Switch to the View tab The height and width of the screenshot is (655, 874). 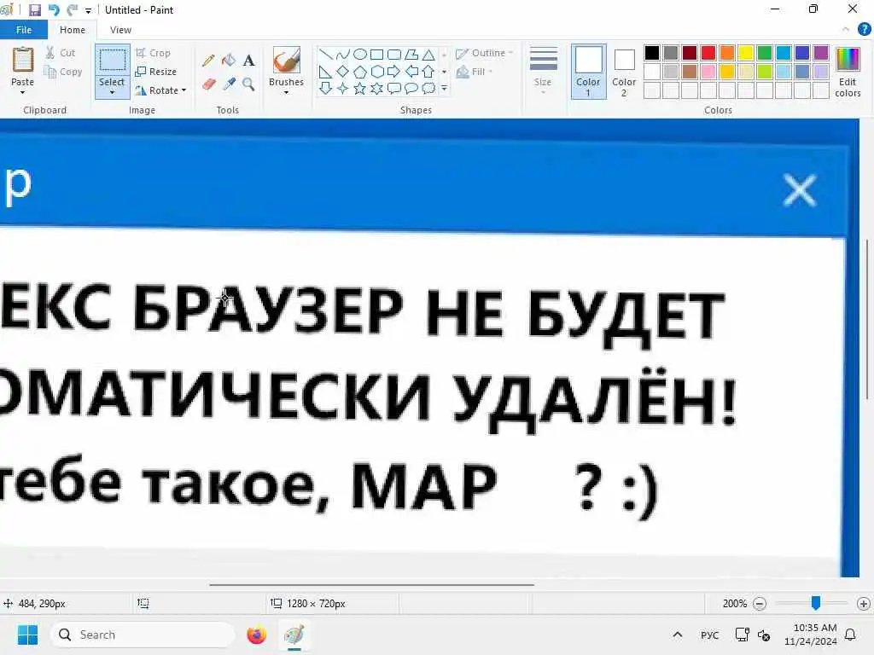pyautogui.click(x=120, y=30)
